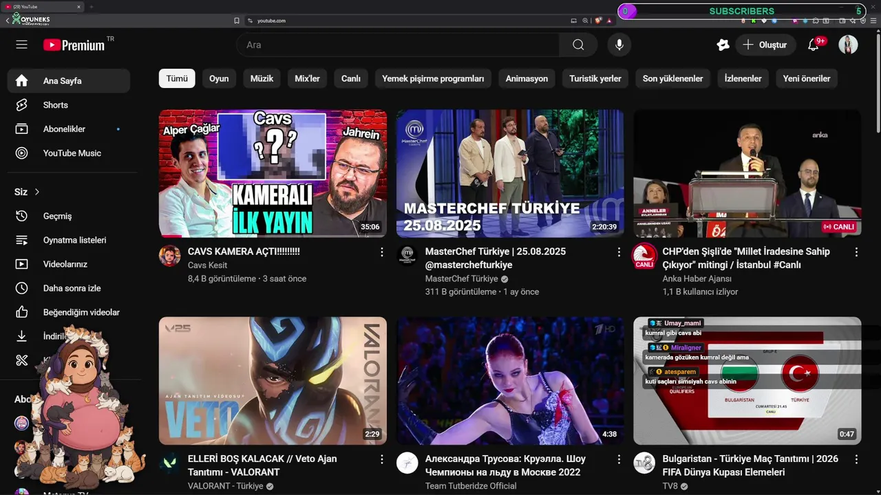Select the Oyun filter chip

tap(219, 78)
